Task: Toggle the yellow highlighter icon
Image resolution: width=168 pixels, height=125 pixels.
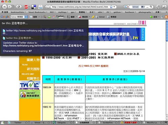Action: [x=93, y=17]
